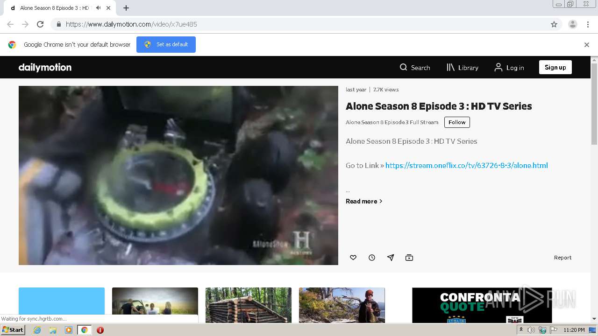
Task: Bookmark this page with star icon
Action: tap(554, 24)
